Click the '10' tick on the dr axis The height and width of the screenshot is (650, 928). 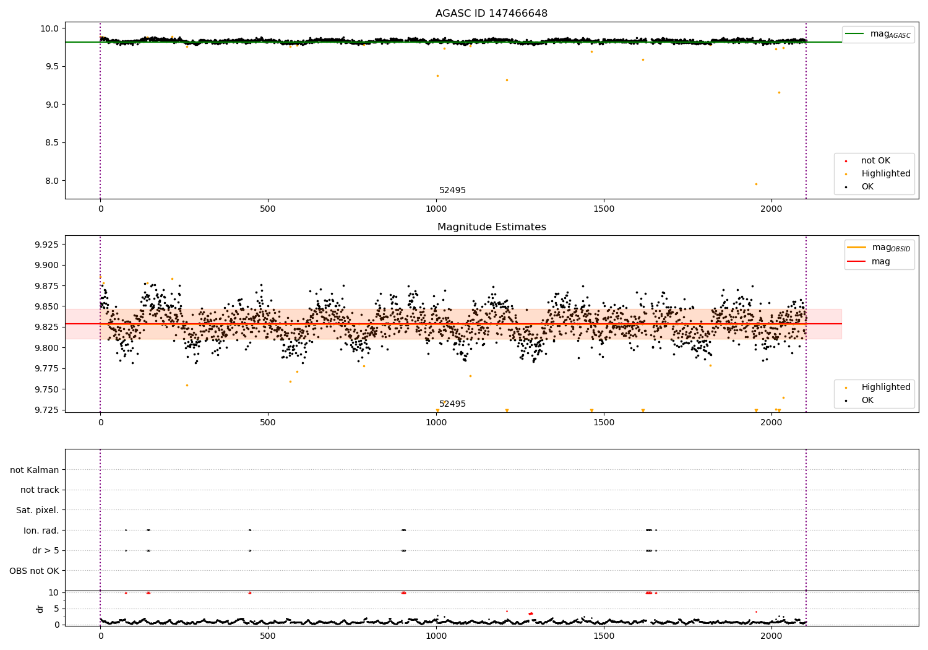pyautogui.click(x=54, y=592)
